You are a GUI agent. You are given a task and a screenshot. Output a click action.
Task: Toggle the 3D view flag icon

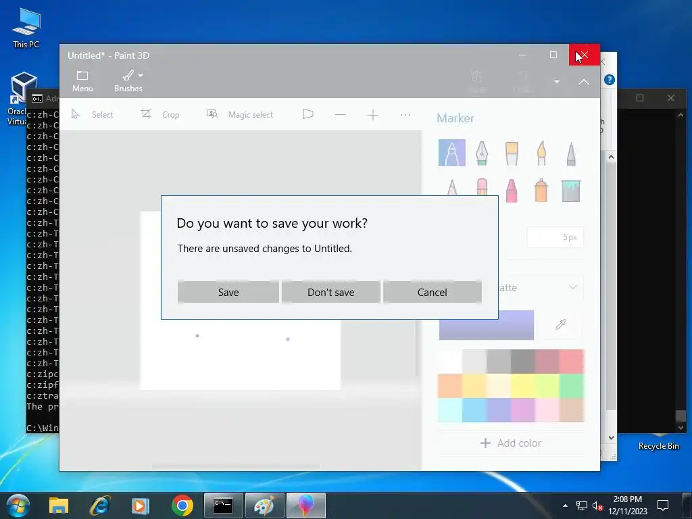pos(308,114)
